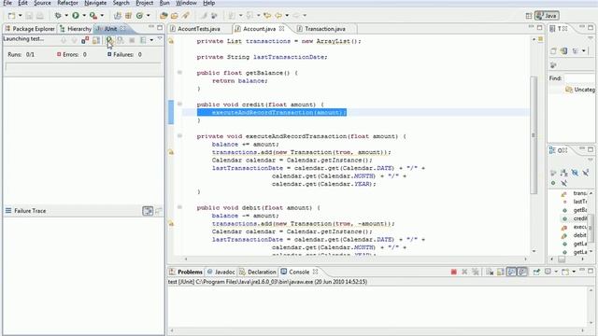Click the New file toolbar icon
The height and width of the screenshot is (336, 598).
coord(12,16)
